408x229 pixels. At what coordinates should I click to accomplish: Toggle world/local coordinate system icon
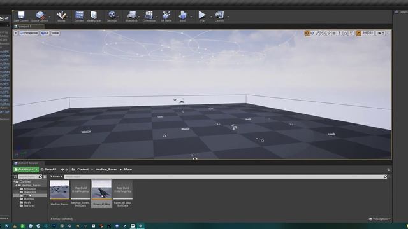[x=323, y=33]
